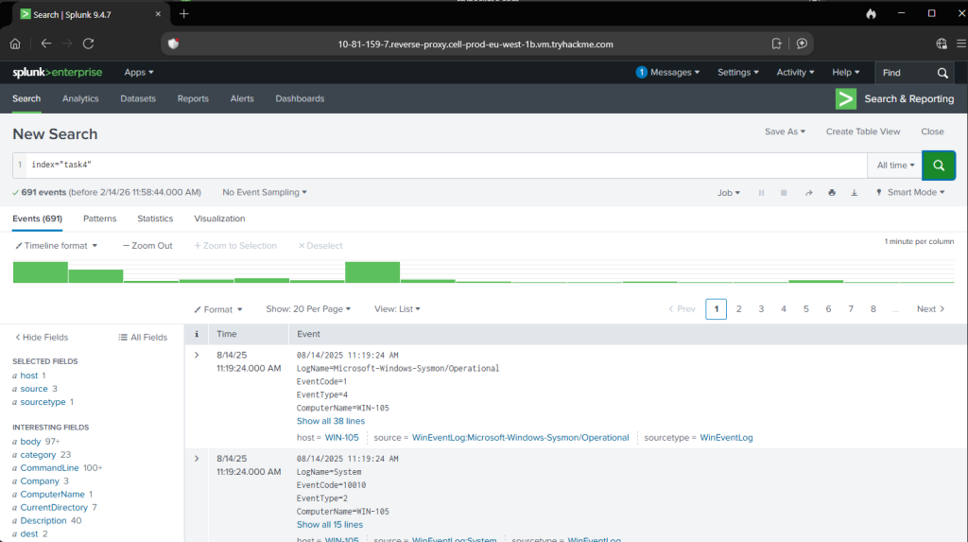968x542 pixels.
Task: Switch to the Statistics tab
Action: (155, 219)
